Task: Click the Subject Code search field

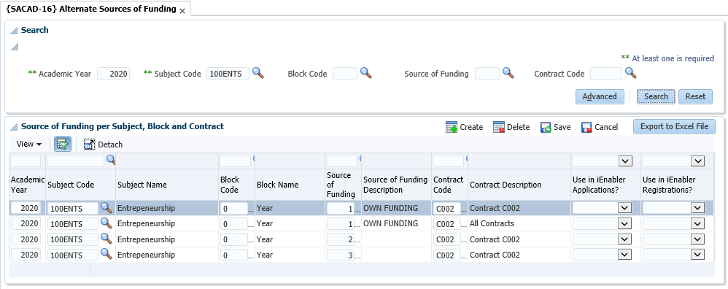Action: (228, 74)
